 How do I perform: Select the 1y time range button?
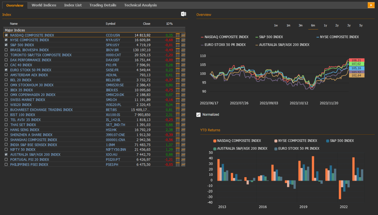pos(325,25)
